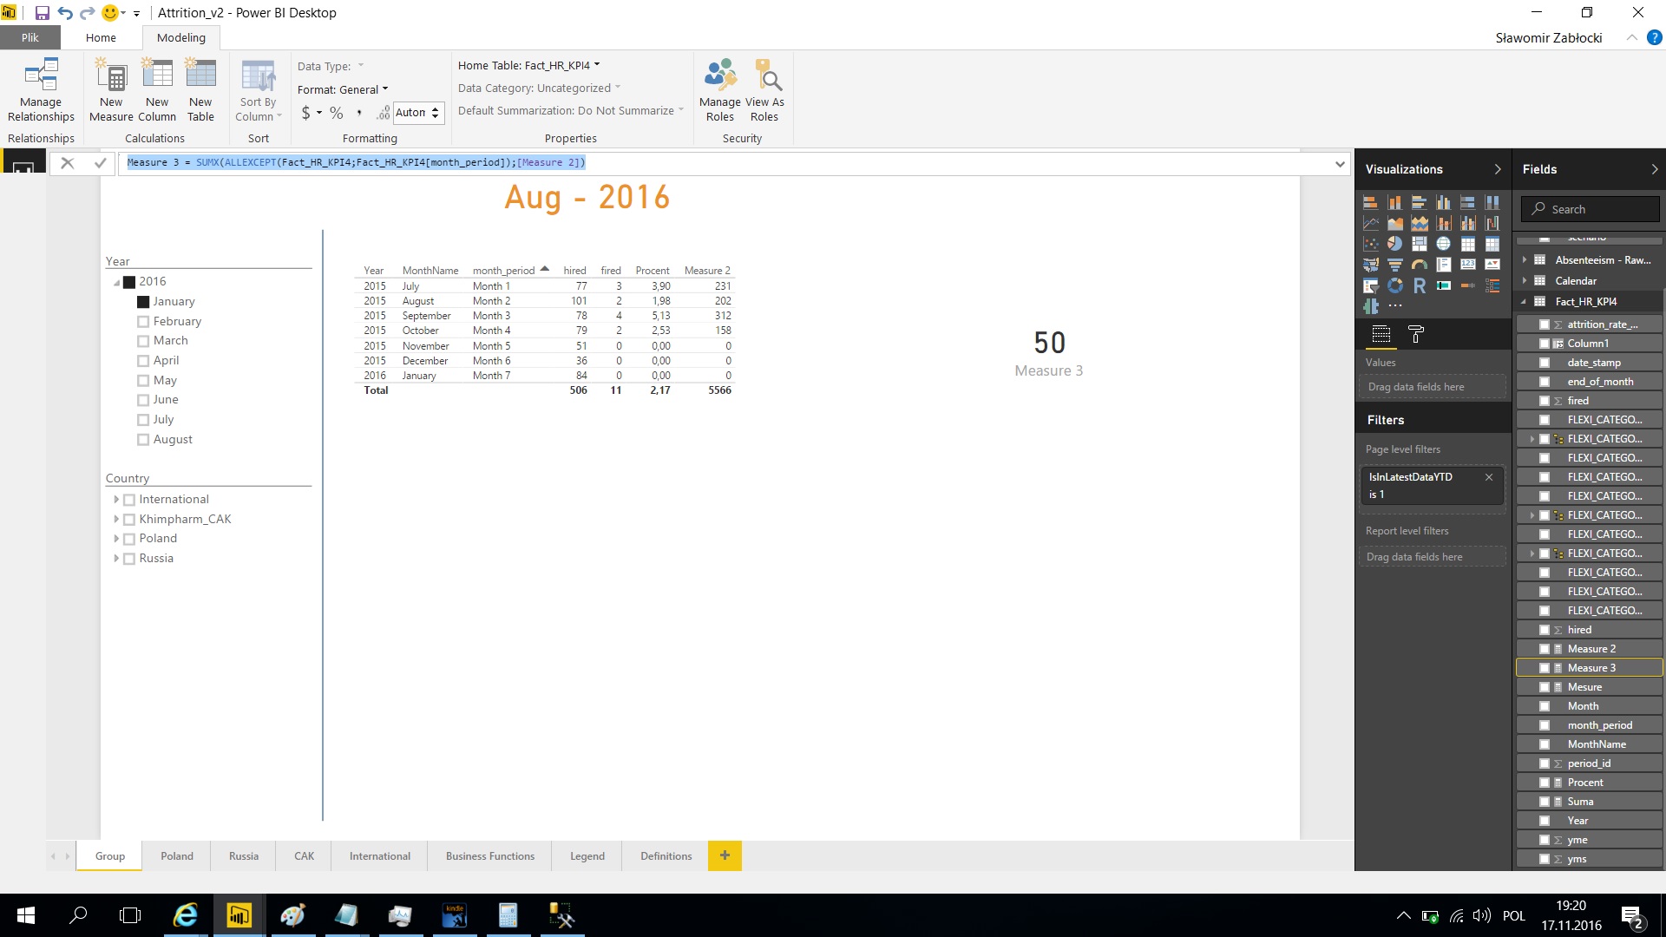Cancel the formula with X icon

(67, 162)
